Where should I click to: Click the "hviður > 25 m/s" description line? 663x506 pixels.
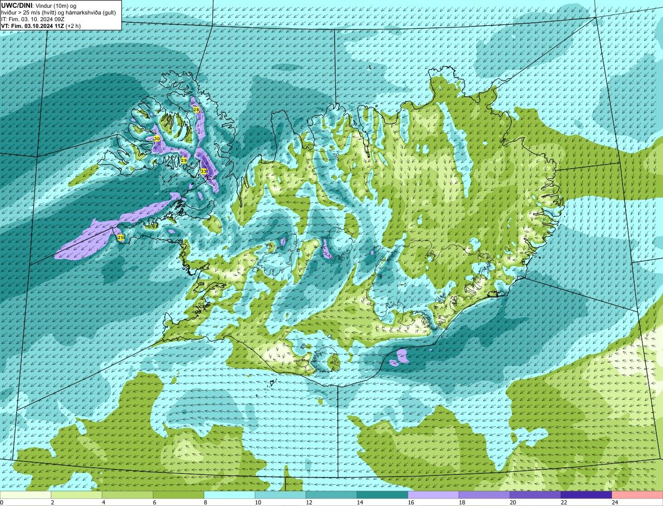(59, 12)
